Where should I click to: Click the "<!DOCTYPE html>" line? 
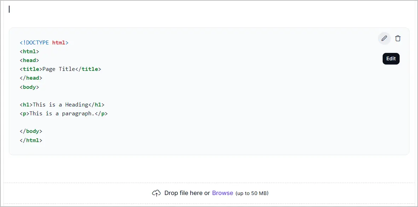[x=44, y=43]
